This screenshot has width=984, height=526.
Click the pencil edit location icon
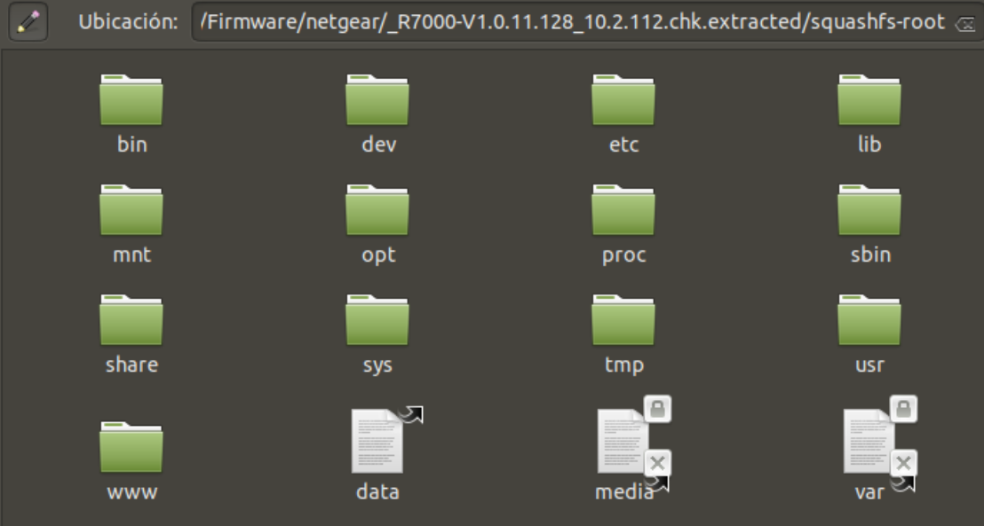point(28,21)
